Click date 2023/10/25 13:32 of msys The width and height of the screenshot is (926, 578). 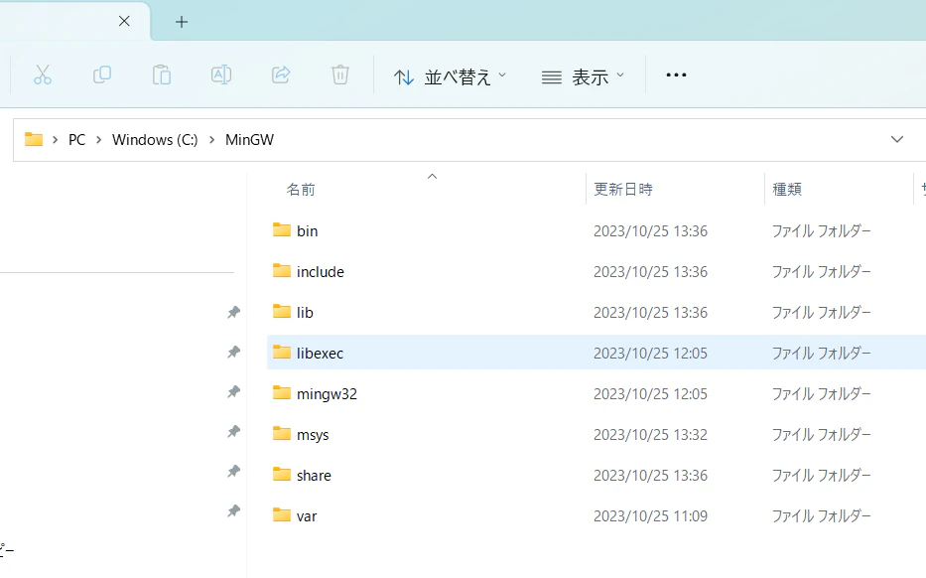(x=650, y=435)
